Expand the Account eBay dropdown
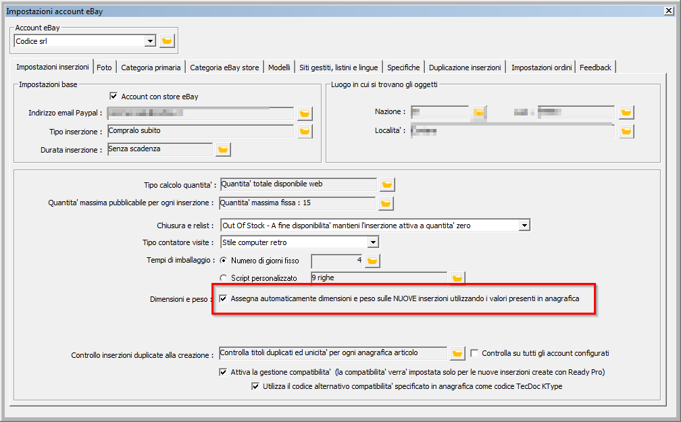681x422 pixels. coord(150,41)
